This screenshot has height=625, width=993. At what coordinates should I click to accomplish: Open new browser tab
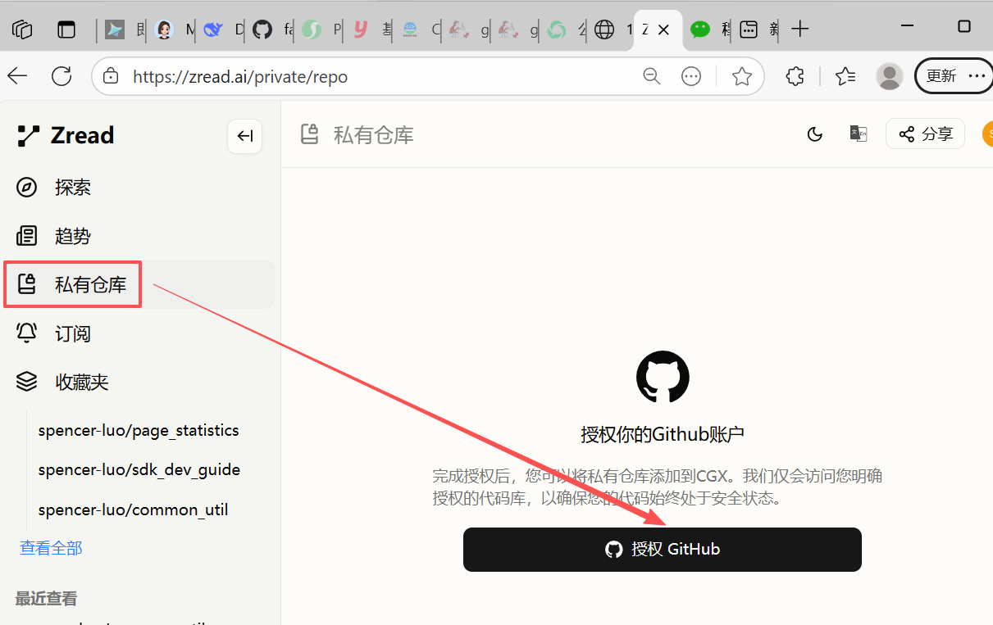800,29
